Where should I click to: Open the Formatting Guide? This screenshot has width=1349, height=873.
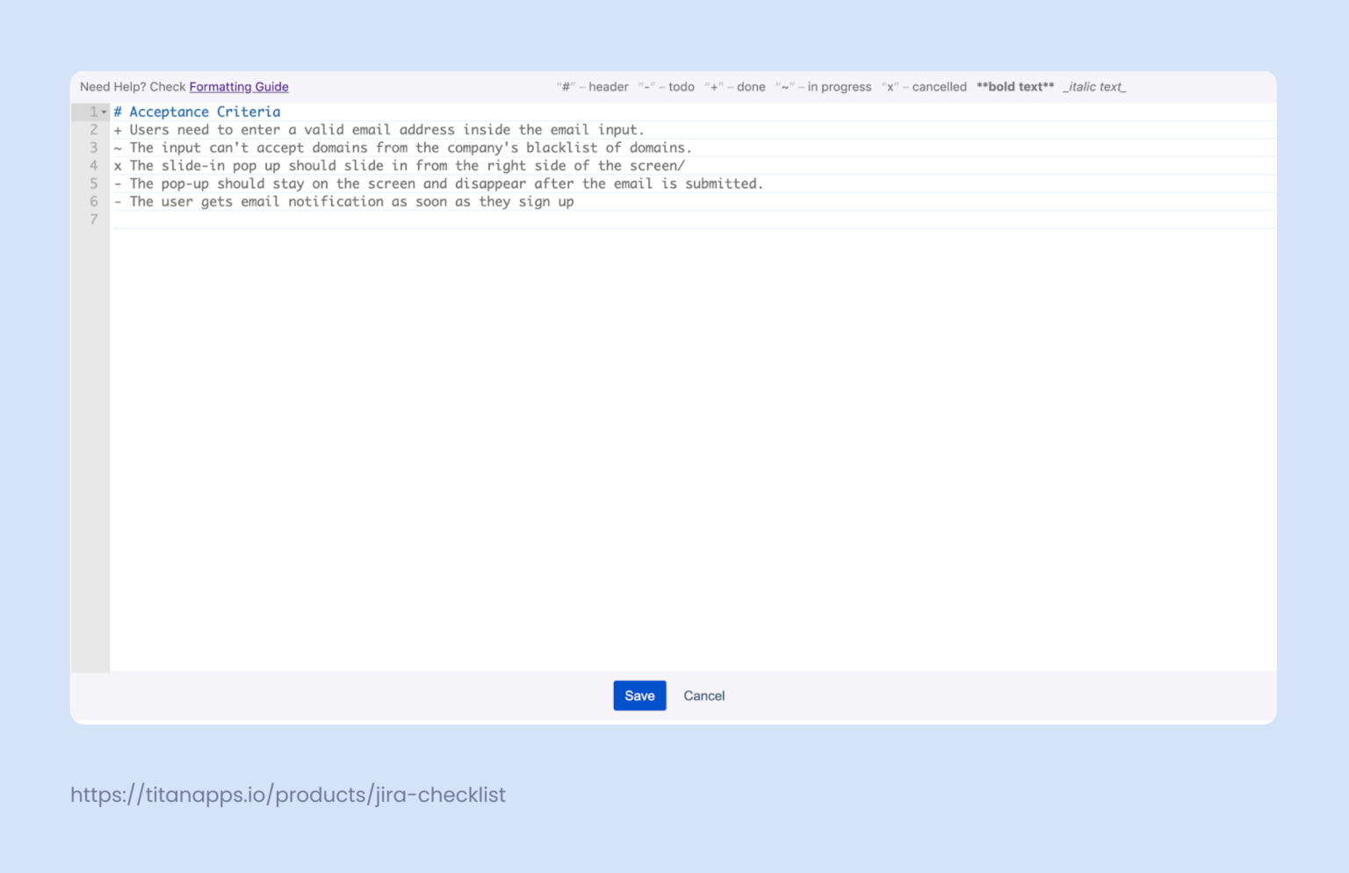pyautogui.click(x=239, y=87)
